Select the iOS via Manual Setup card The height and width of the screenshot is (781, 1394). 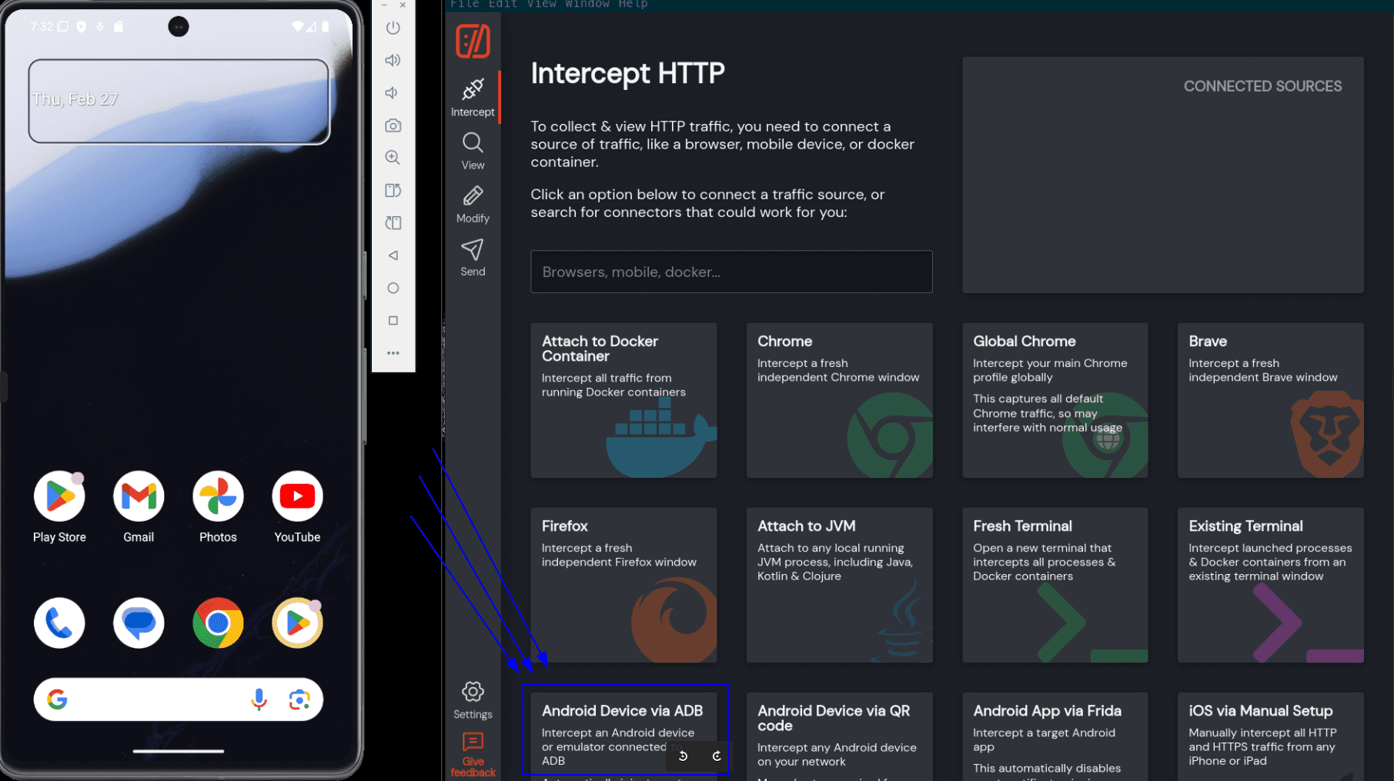(1270, 736)
